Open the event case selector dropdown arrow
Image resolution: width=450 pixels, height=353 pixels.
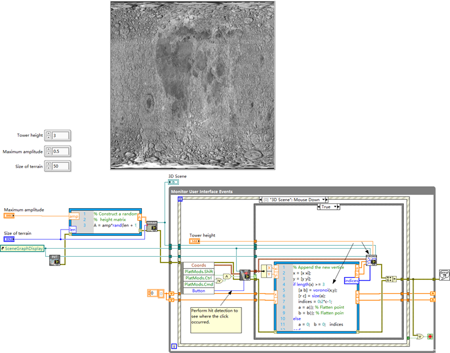(323, 199)
